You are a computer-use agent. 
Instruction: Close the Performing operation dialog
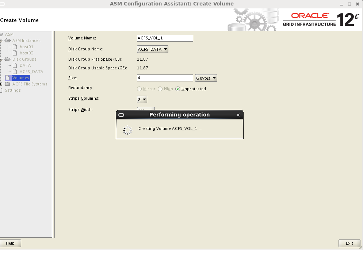[x=238, y=115]
